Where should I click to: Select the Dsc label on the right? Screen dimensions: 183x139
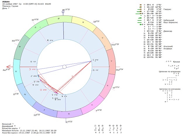click(118, 70)
